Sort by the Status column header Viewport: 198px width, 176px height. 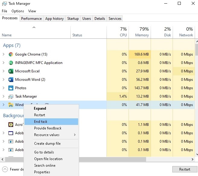click(x=88, y=32)
